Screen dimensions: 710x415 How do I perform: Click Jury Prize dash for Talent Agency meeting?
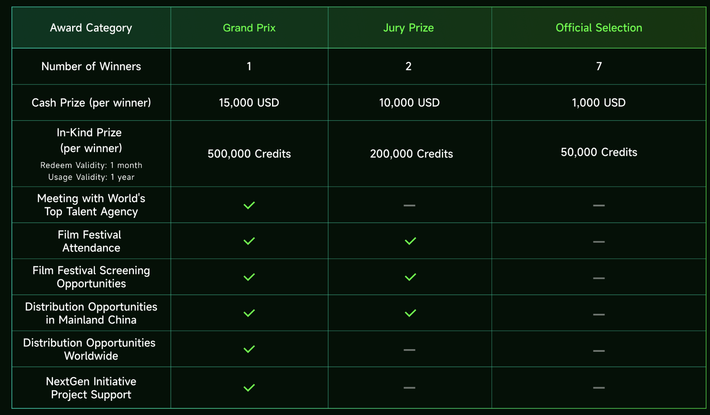coord(409,206)
